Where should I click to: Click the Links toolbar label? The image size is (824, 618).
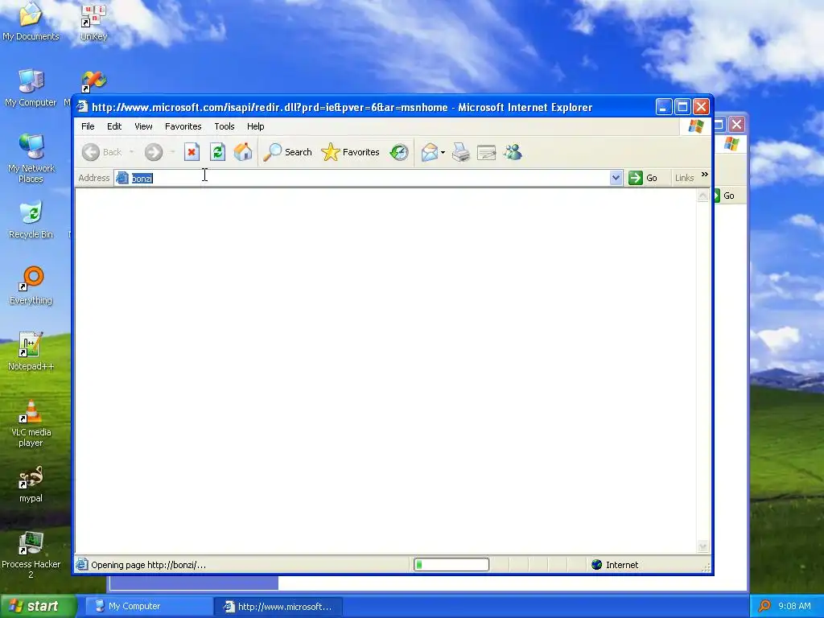pyautogui.click(x=684, y=178)
